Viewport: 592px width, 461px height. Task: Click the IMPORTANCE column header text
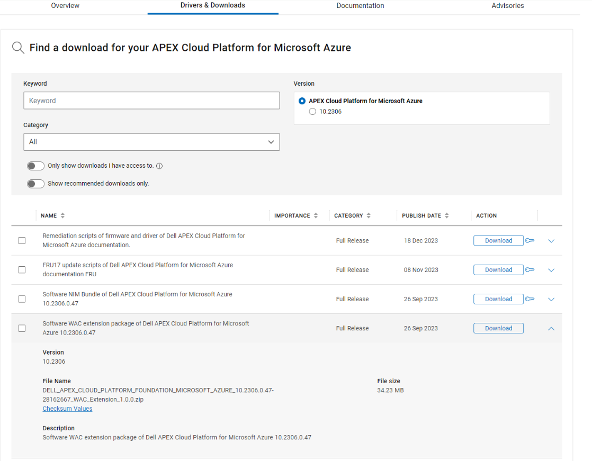click(292, 215)
